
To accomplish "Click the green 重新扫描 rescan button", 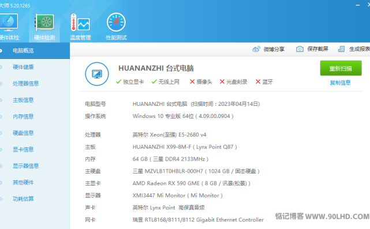I will 341,68.
